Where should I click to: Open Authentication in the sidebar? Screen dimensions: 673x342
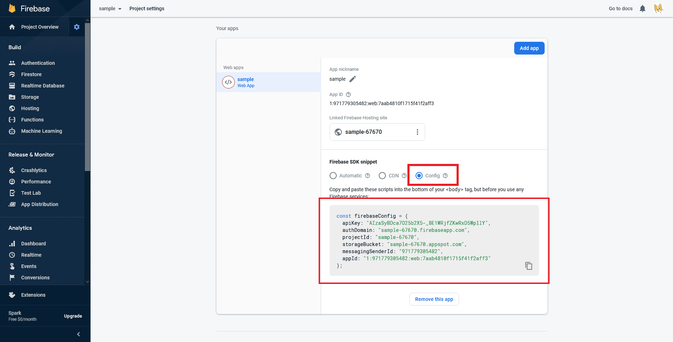coord(38,63)
